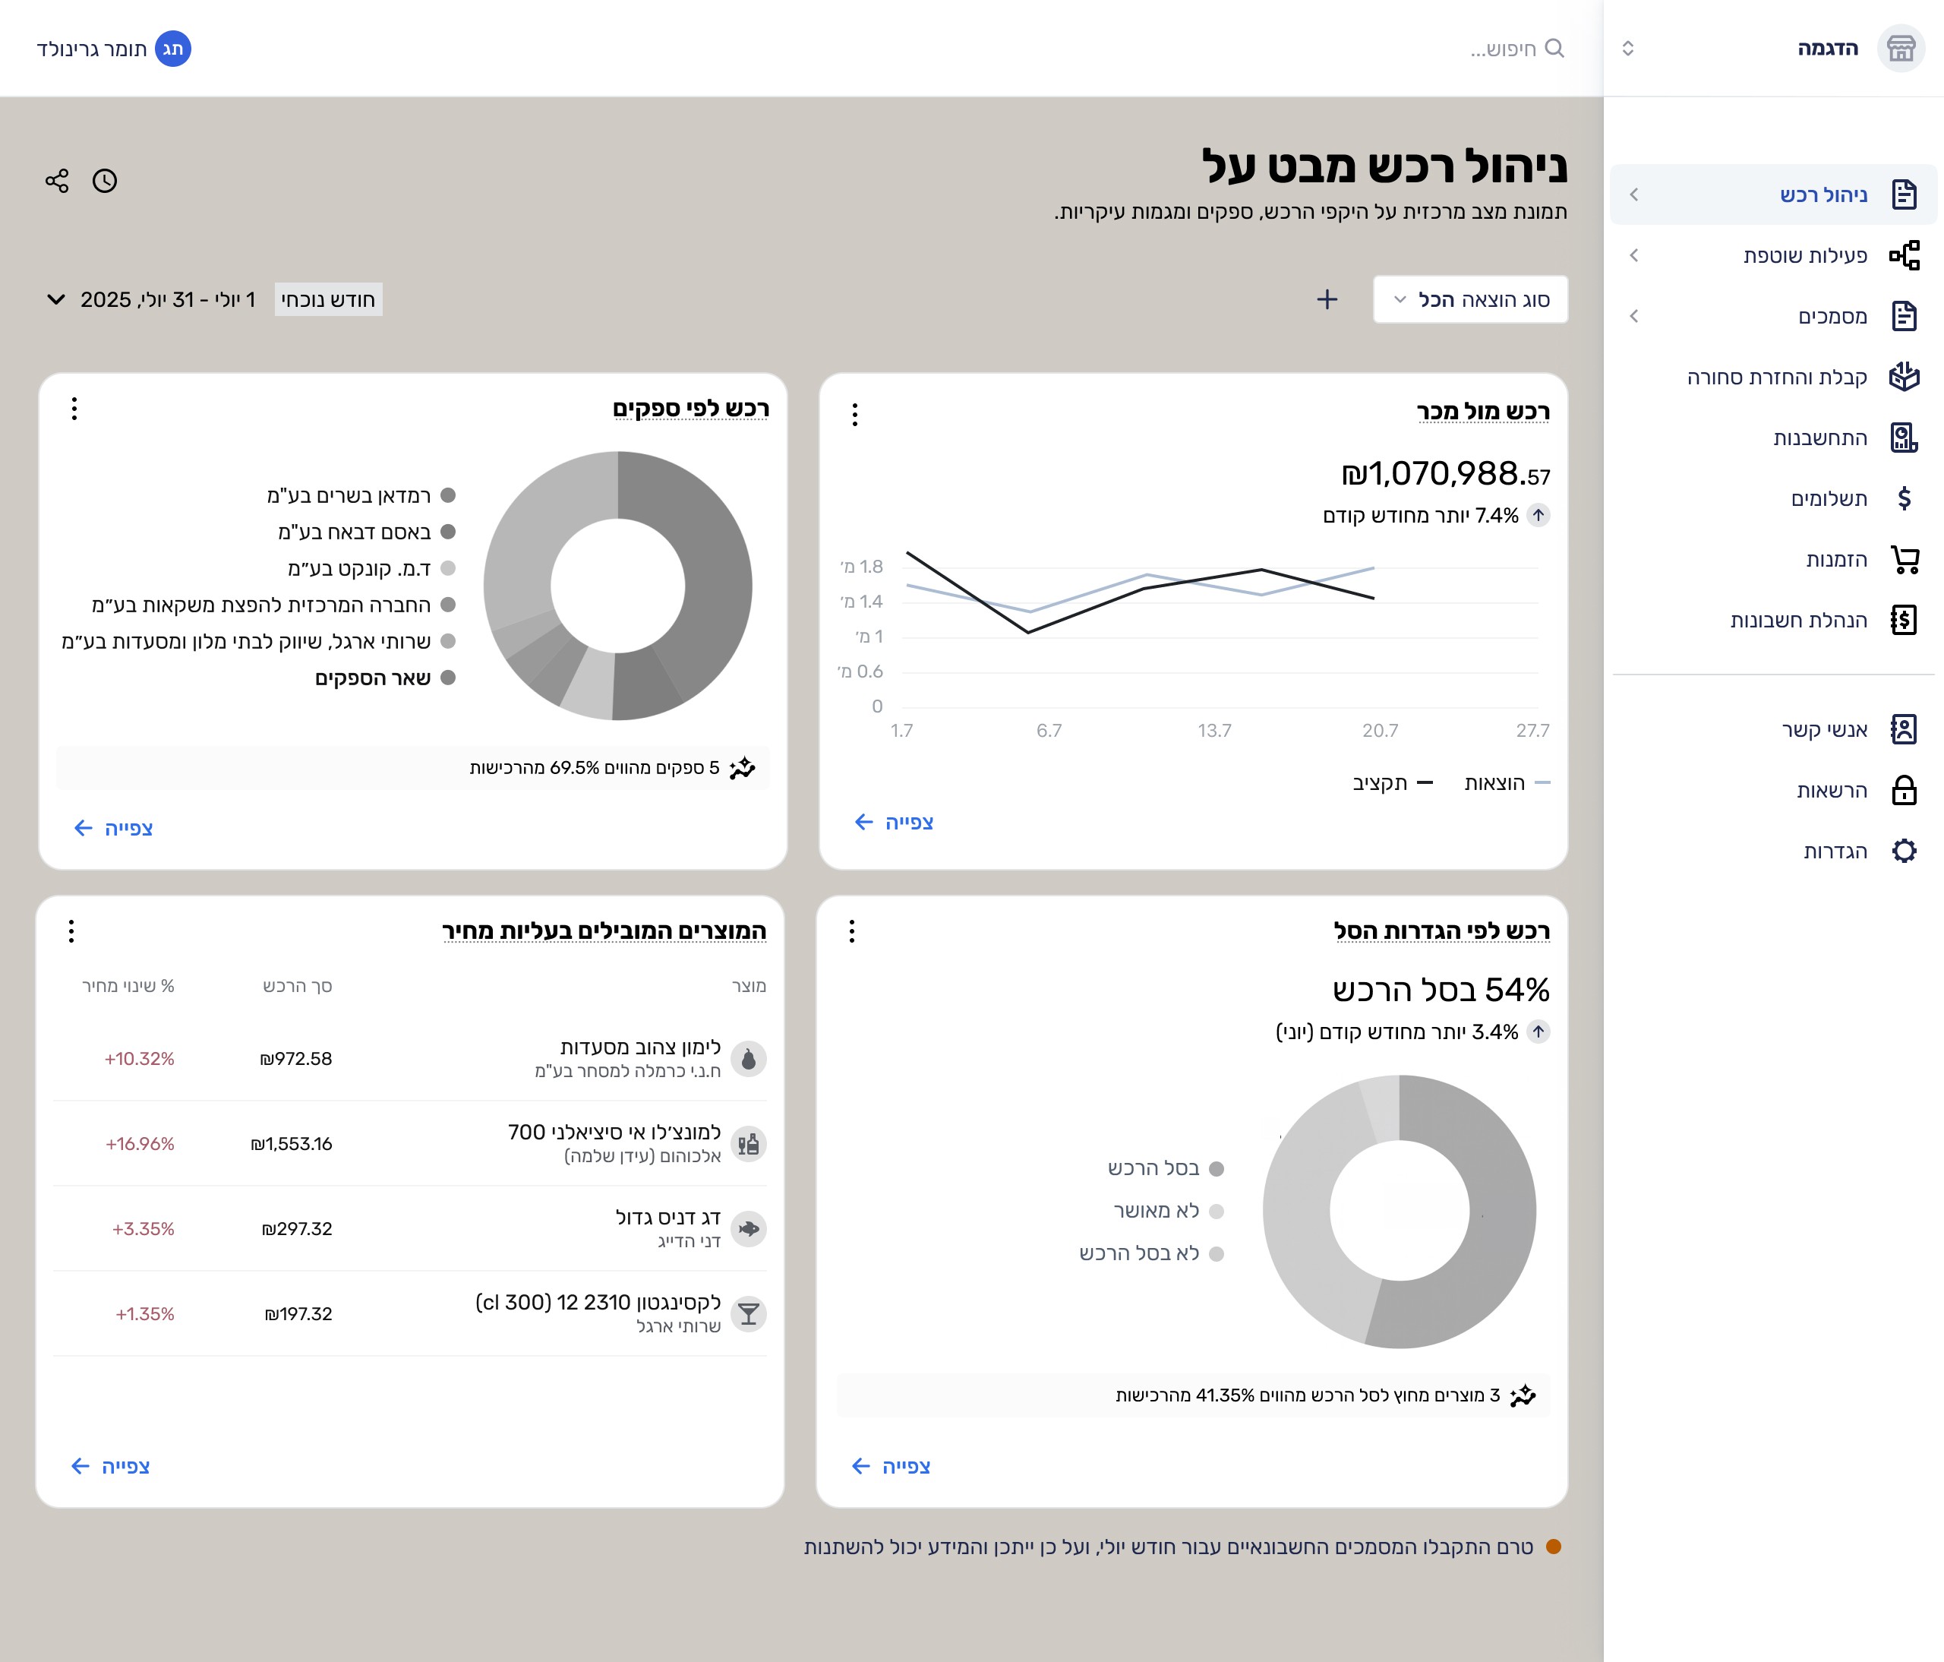The height and width of the screenshot is (1662, 1944).
Task: Click the dollar icon for תשלומים
Action: click(1904, 498)
